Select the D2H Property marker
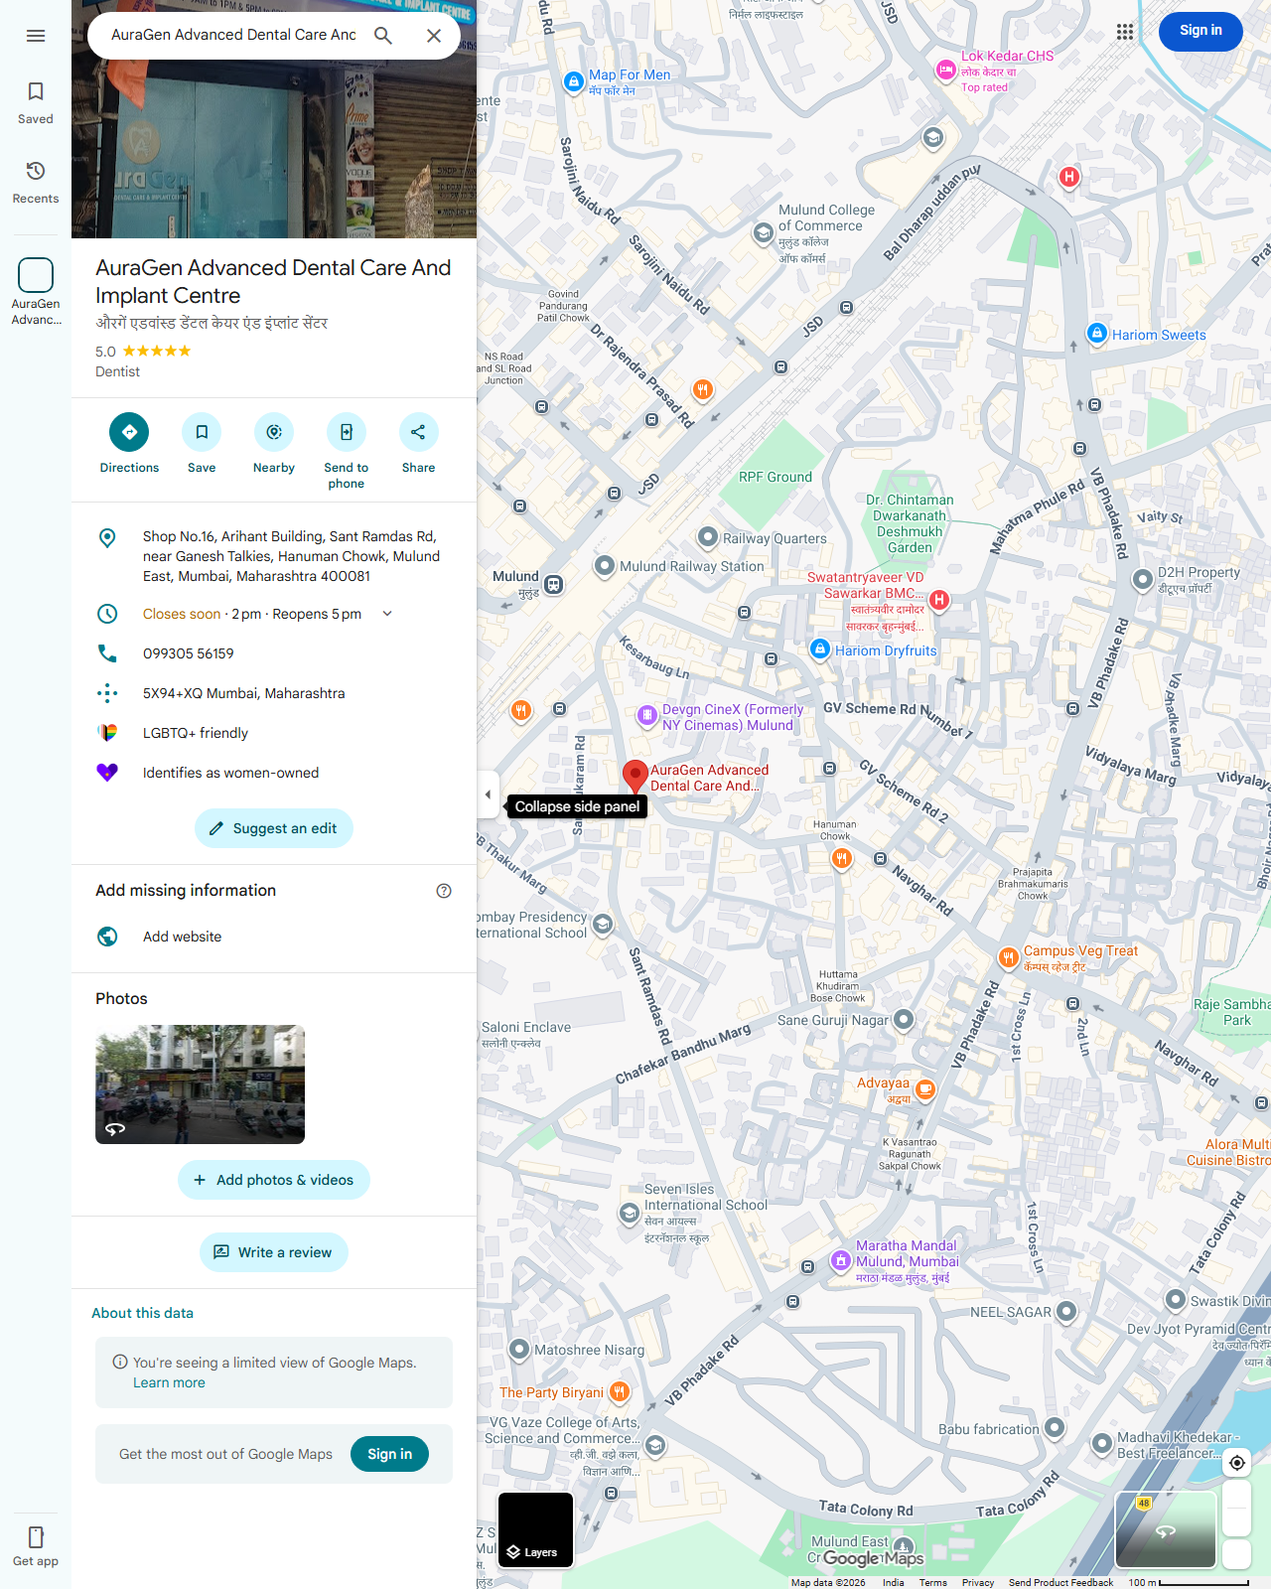1271x1589 pixels. click(x=1143, y=579)
